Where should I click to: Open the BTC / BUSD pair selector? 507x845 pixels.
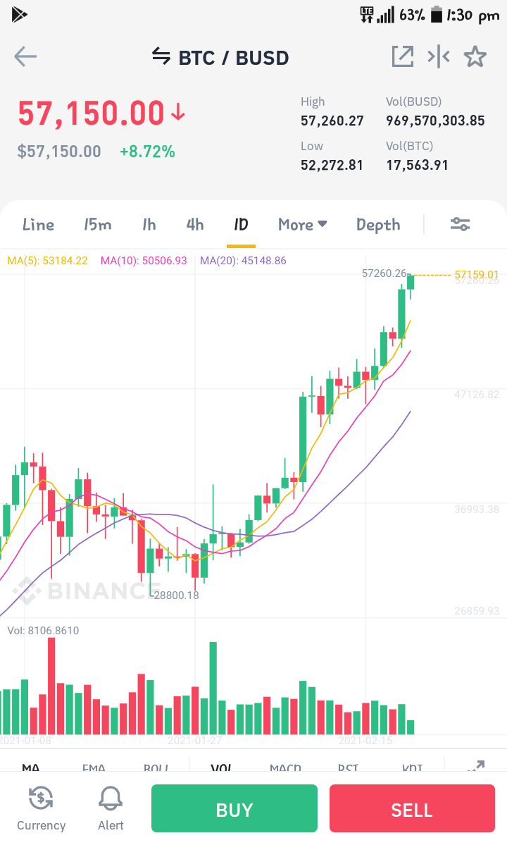234,57
